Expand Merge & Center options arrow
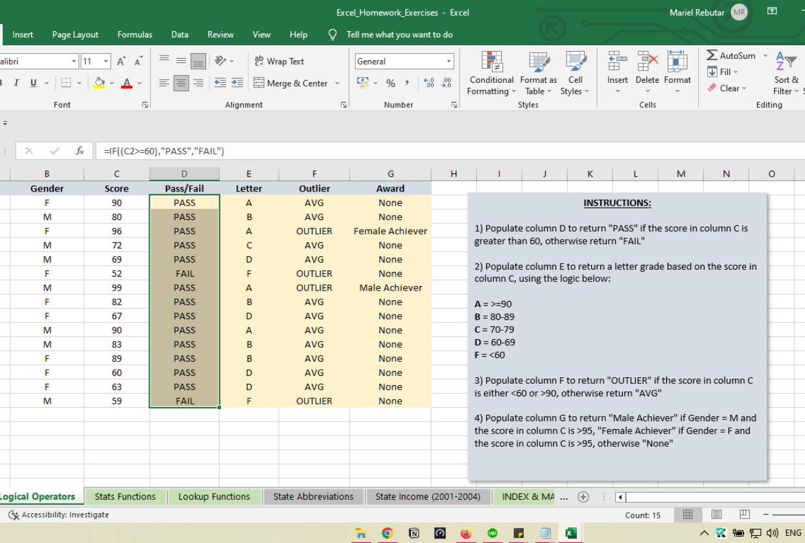This screenshot has width=805, height=543. tap(337, 83)
